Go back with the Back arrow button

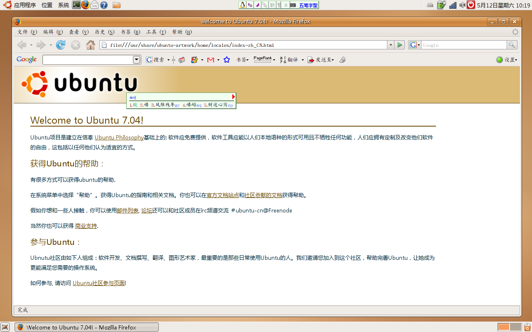point(22,45)
